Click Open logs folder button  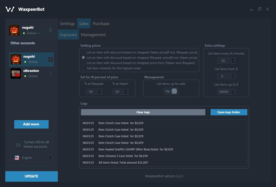(x=229, y=112)
